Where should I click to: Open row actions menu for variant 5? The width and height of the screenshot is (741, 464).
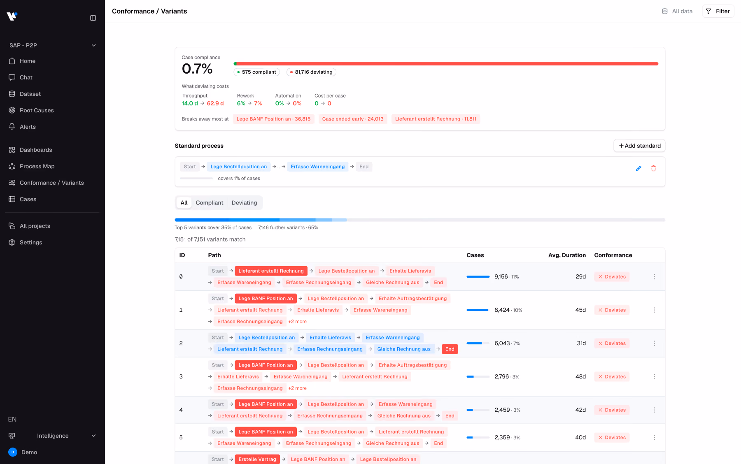pos(654,438)
